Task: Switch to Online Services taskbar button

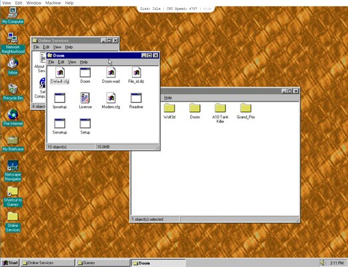Action: click(47, 263)
